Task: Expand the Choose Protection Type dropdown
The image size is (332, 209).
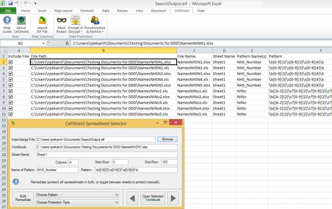Action: (x=77, y=202)
